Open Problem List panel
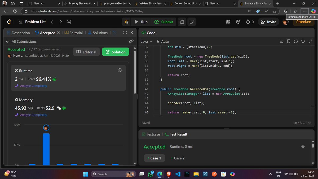Image resolution: width=318 pixels, height=179 pixels. click(32, 22)
